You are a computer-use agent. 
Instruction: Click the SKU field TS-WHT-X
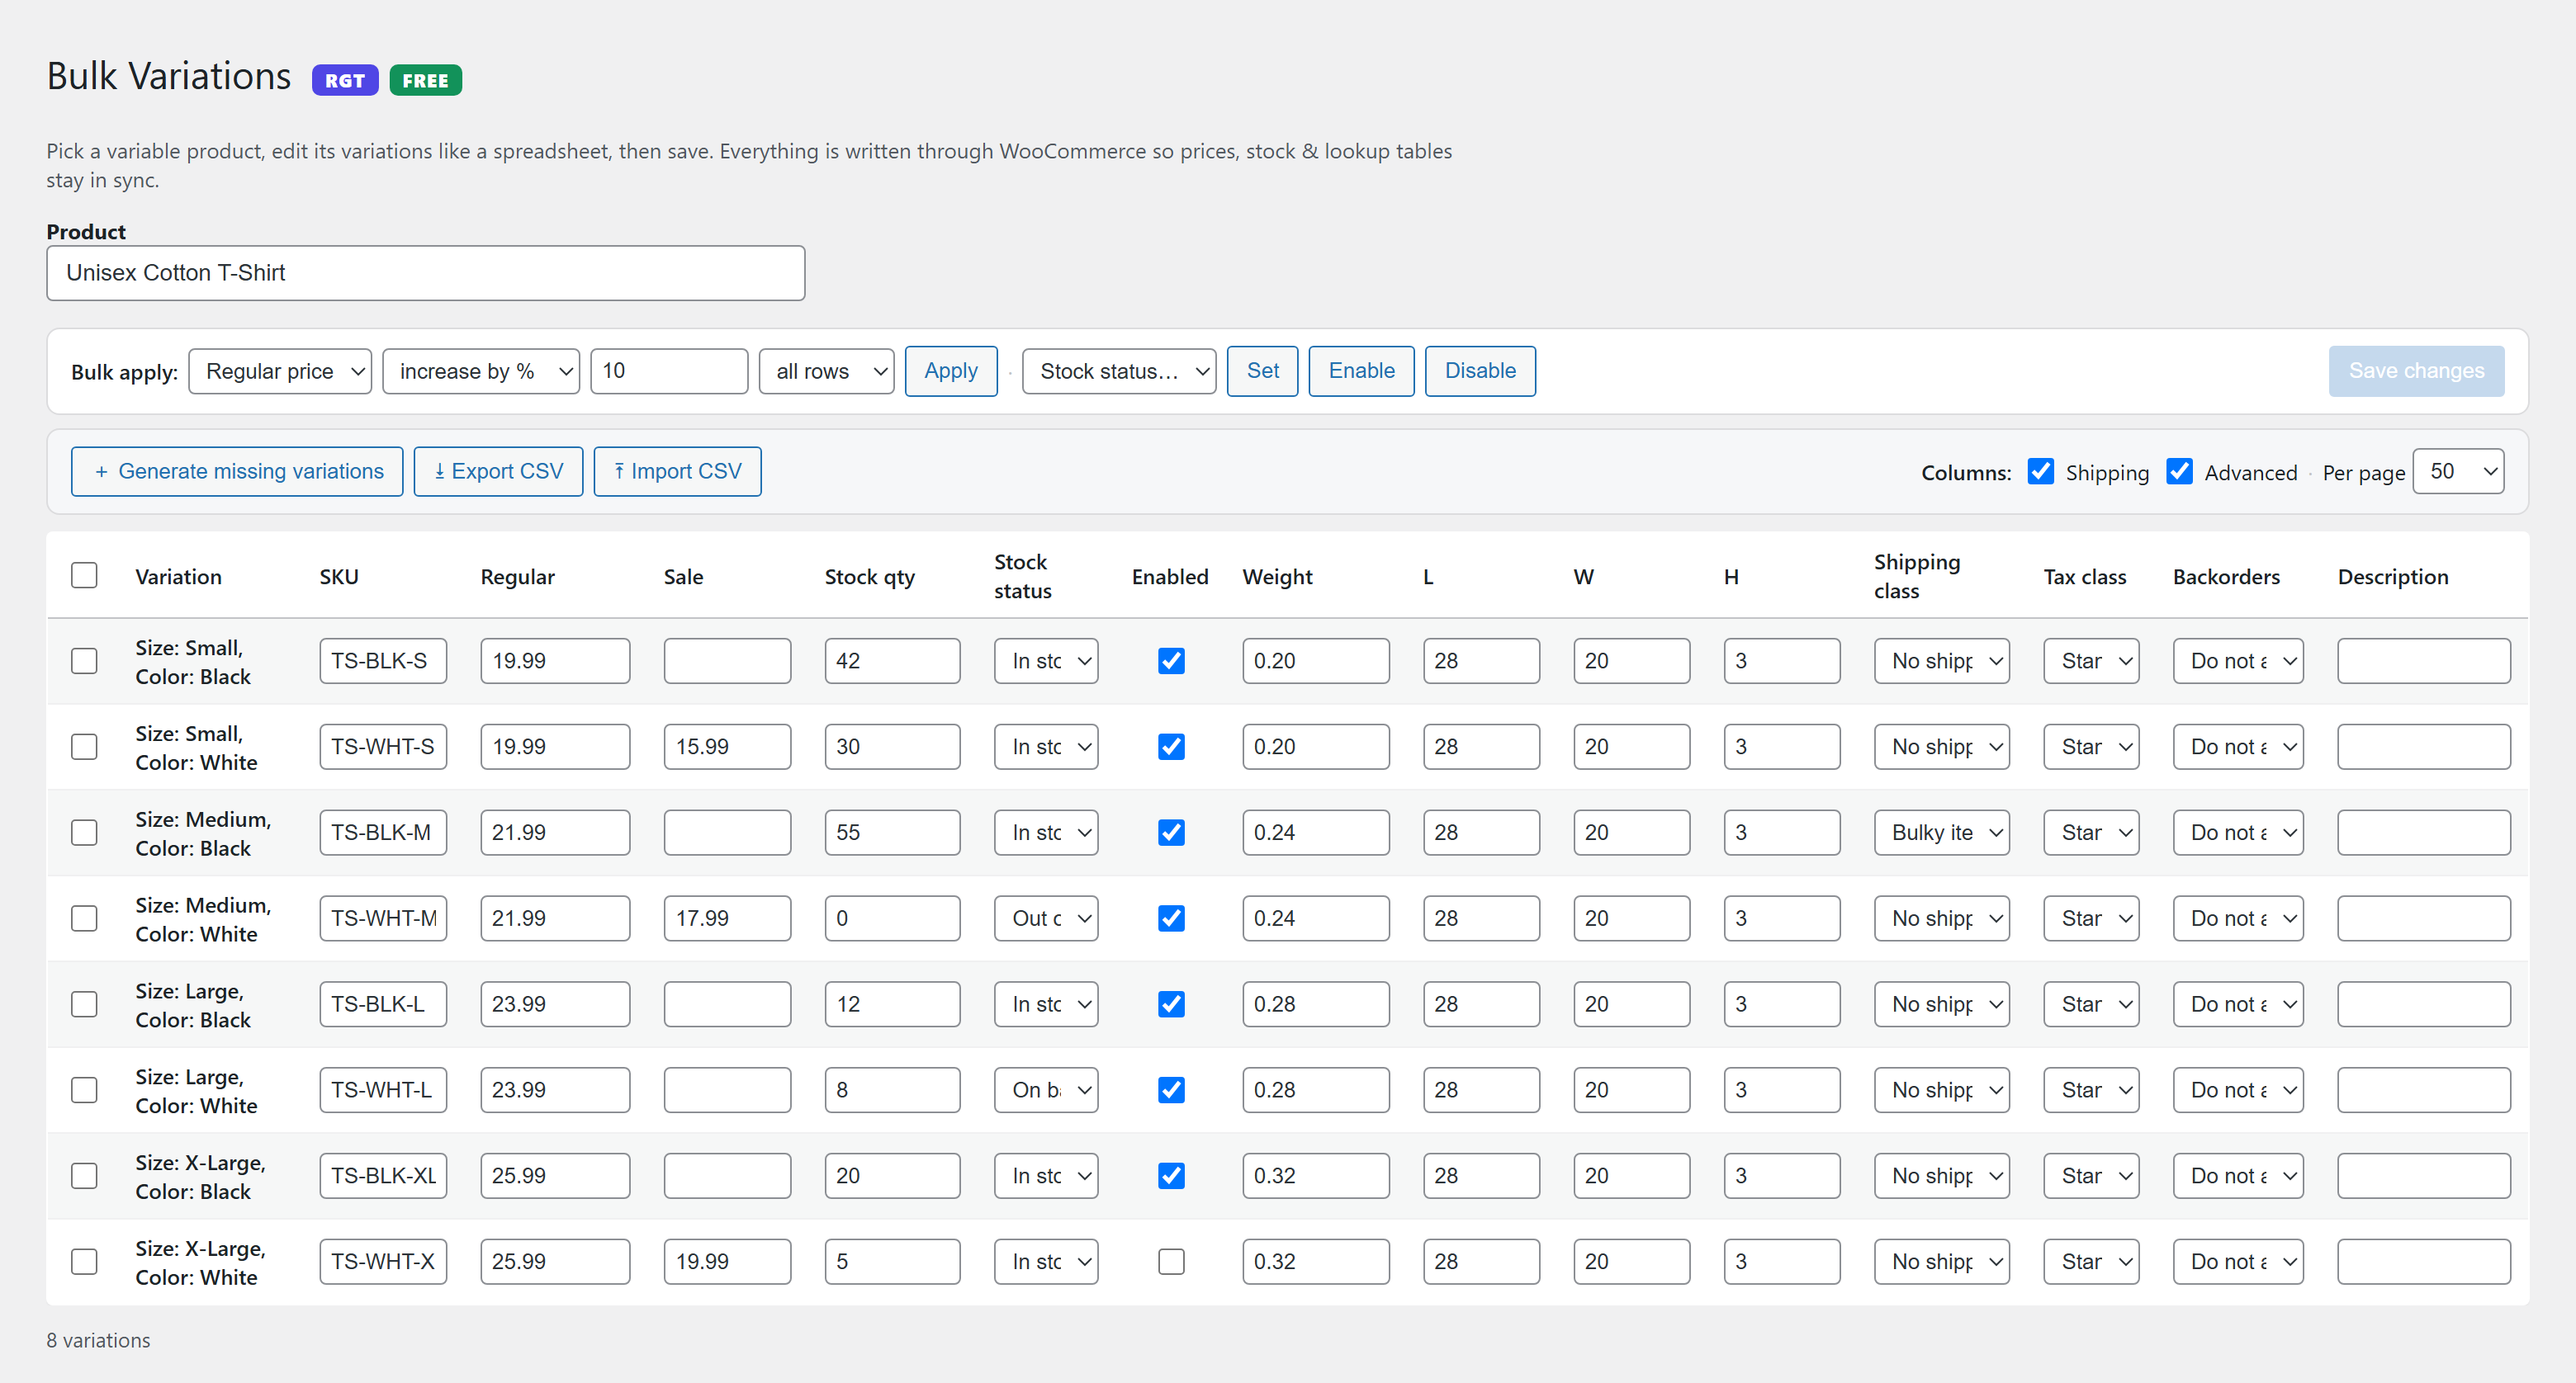pyautogui.click(x=383, y=1262)
